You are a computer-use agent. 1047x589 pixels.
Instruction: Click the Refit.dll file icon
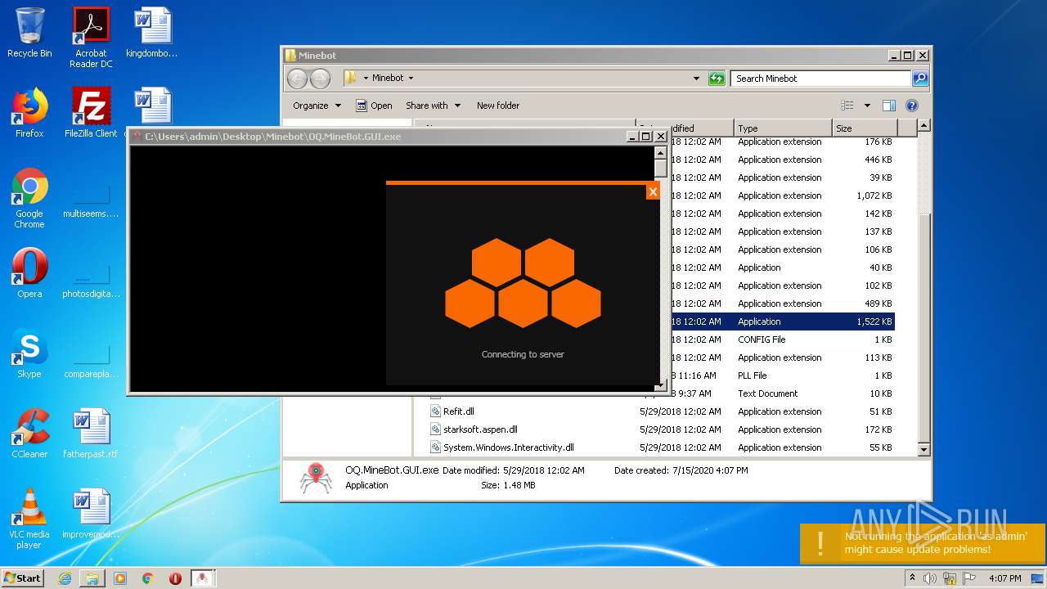click(436, 411)
